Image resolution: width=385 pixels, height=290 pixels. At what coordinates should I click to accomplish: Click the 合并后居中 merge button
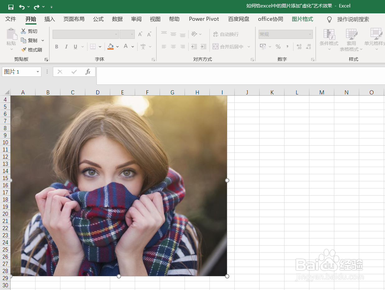click(x=228, y=47)
